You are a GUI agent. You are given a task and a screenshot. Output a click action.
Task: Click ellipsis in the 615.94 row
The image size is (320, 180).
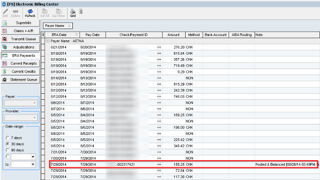(159, 53)
